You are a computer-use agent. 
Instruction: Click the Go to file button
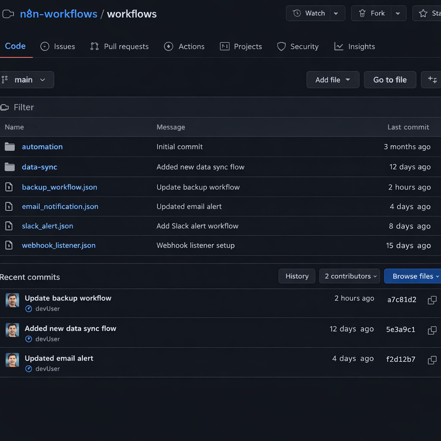point(390,80)
